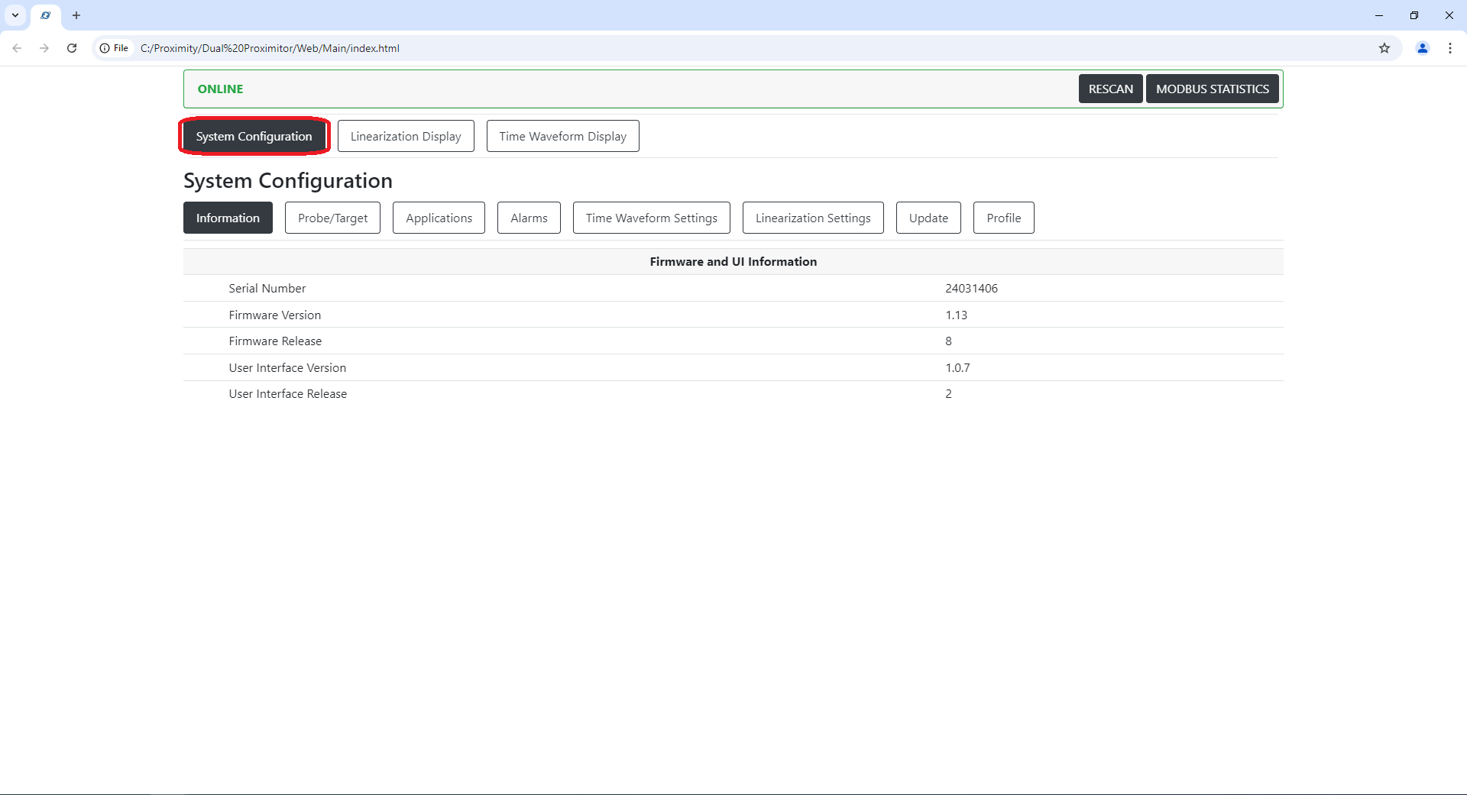Reload the page with refresh icon
The width and height of the screenshot is (1467, 795).
click(72, 48)
